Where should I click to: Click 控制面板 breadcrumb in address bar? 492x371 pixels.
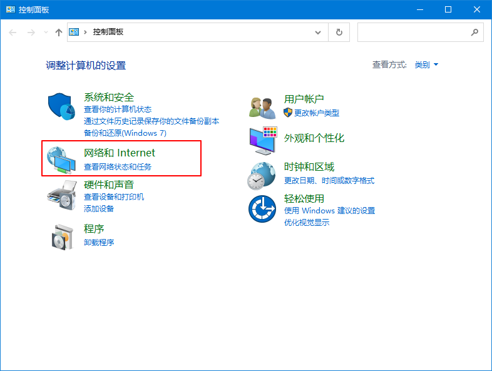click(x=108, y=32)
